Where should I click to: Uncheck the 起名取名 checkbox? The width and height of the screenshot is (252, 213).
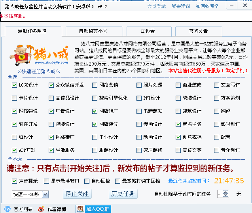click(178, 124)
